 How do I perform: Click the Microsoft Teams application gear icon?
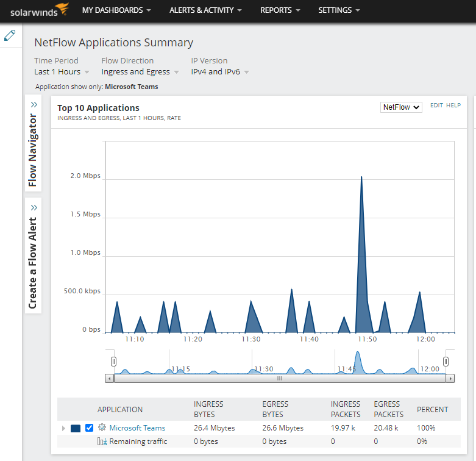click(102, 427)
